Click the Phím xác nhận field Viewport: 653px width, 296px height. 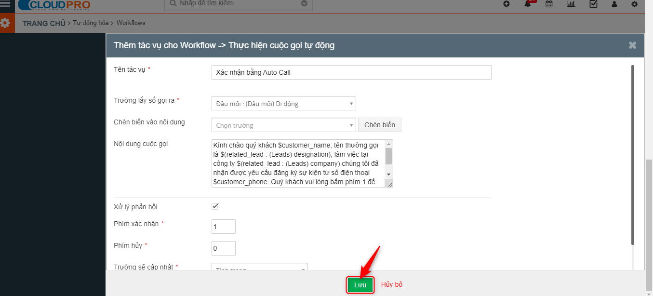tap(224, 227)
